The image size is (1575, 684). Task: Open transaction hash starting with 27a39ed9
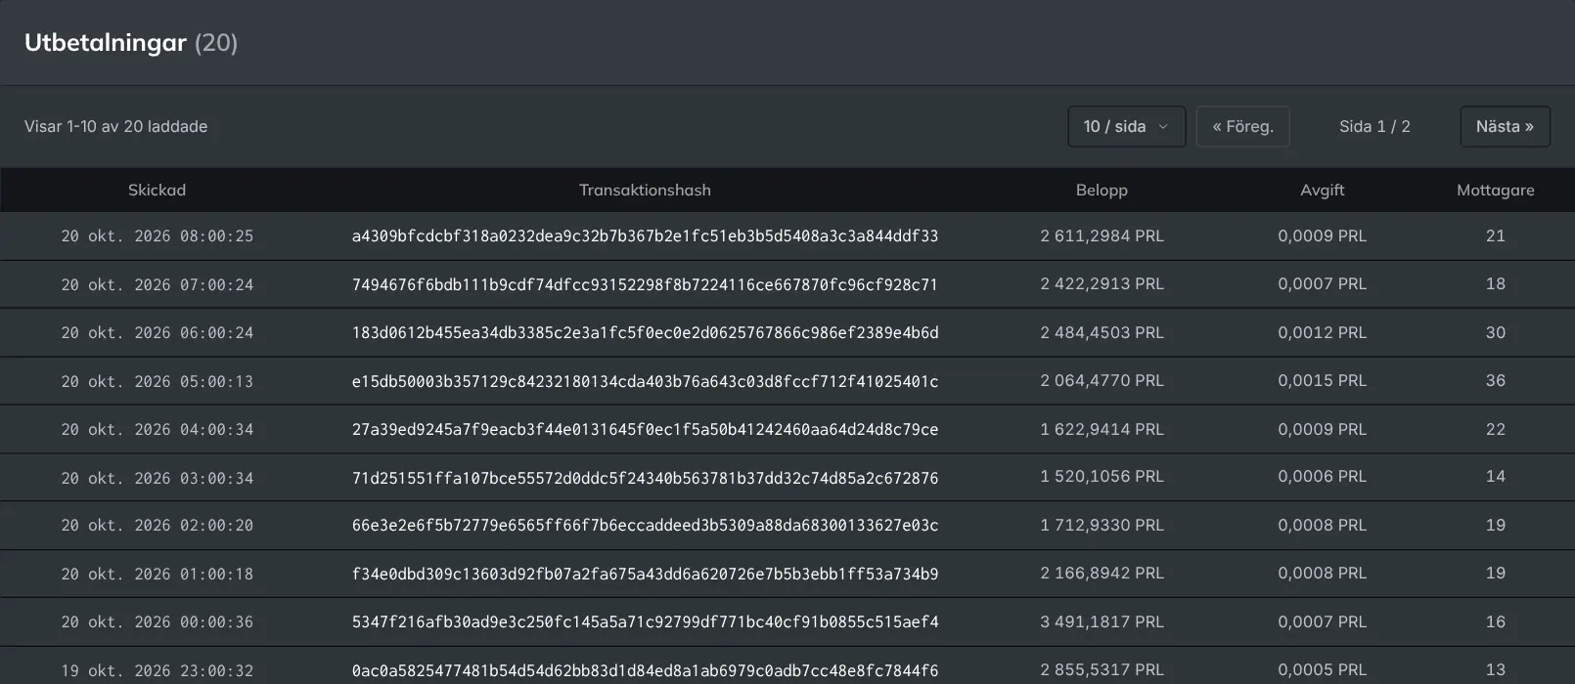[645, 429]
